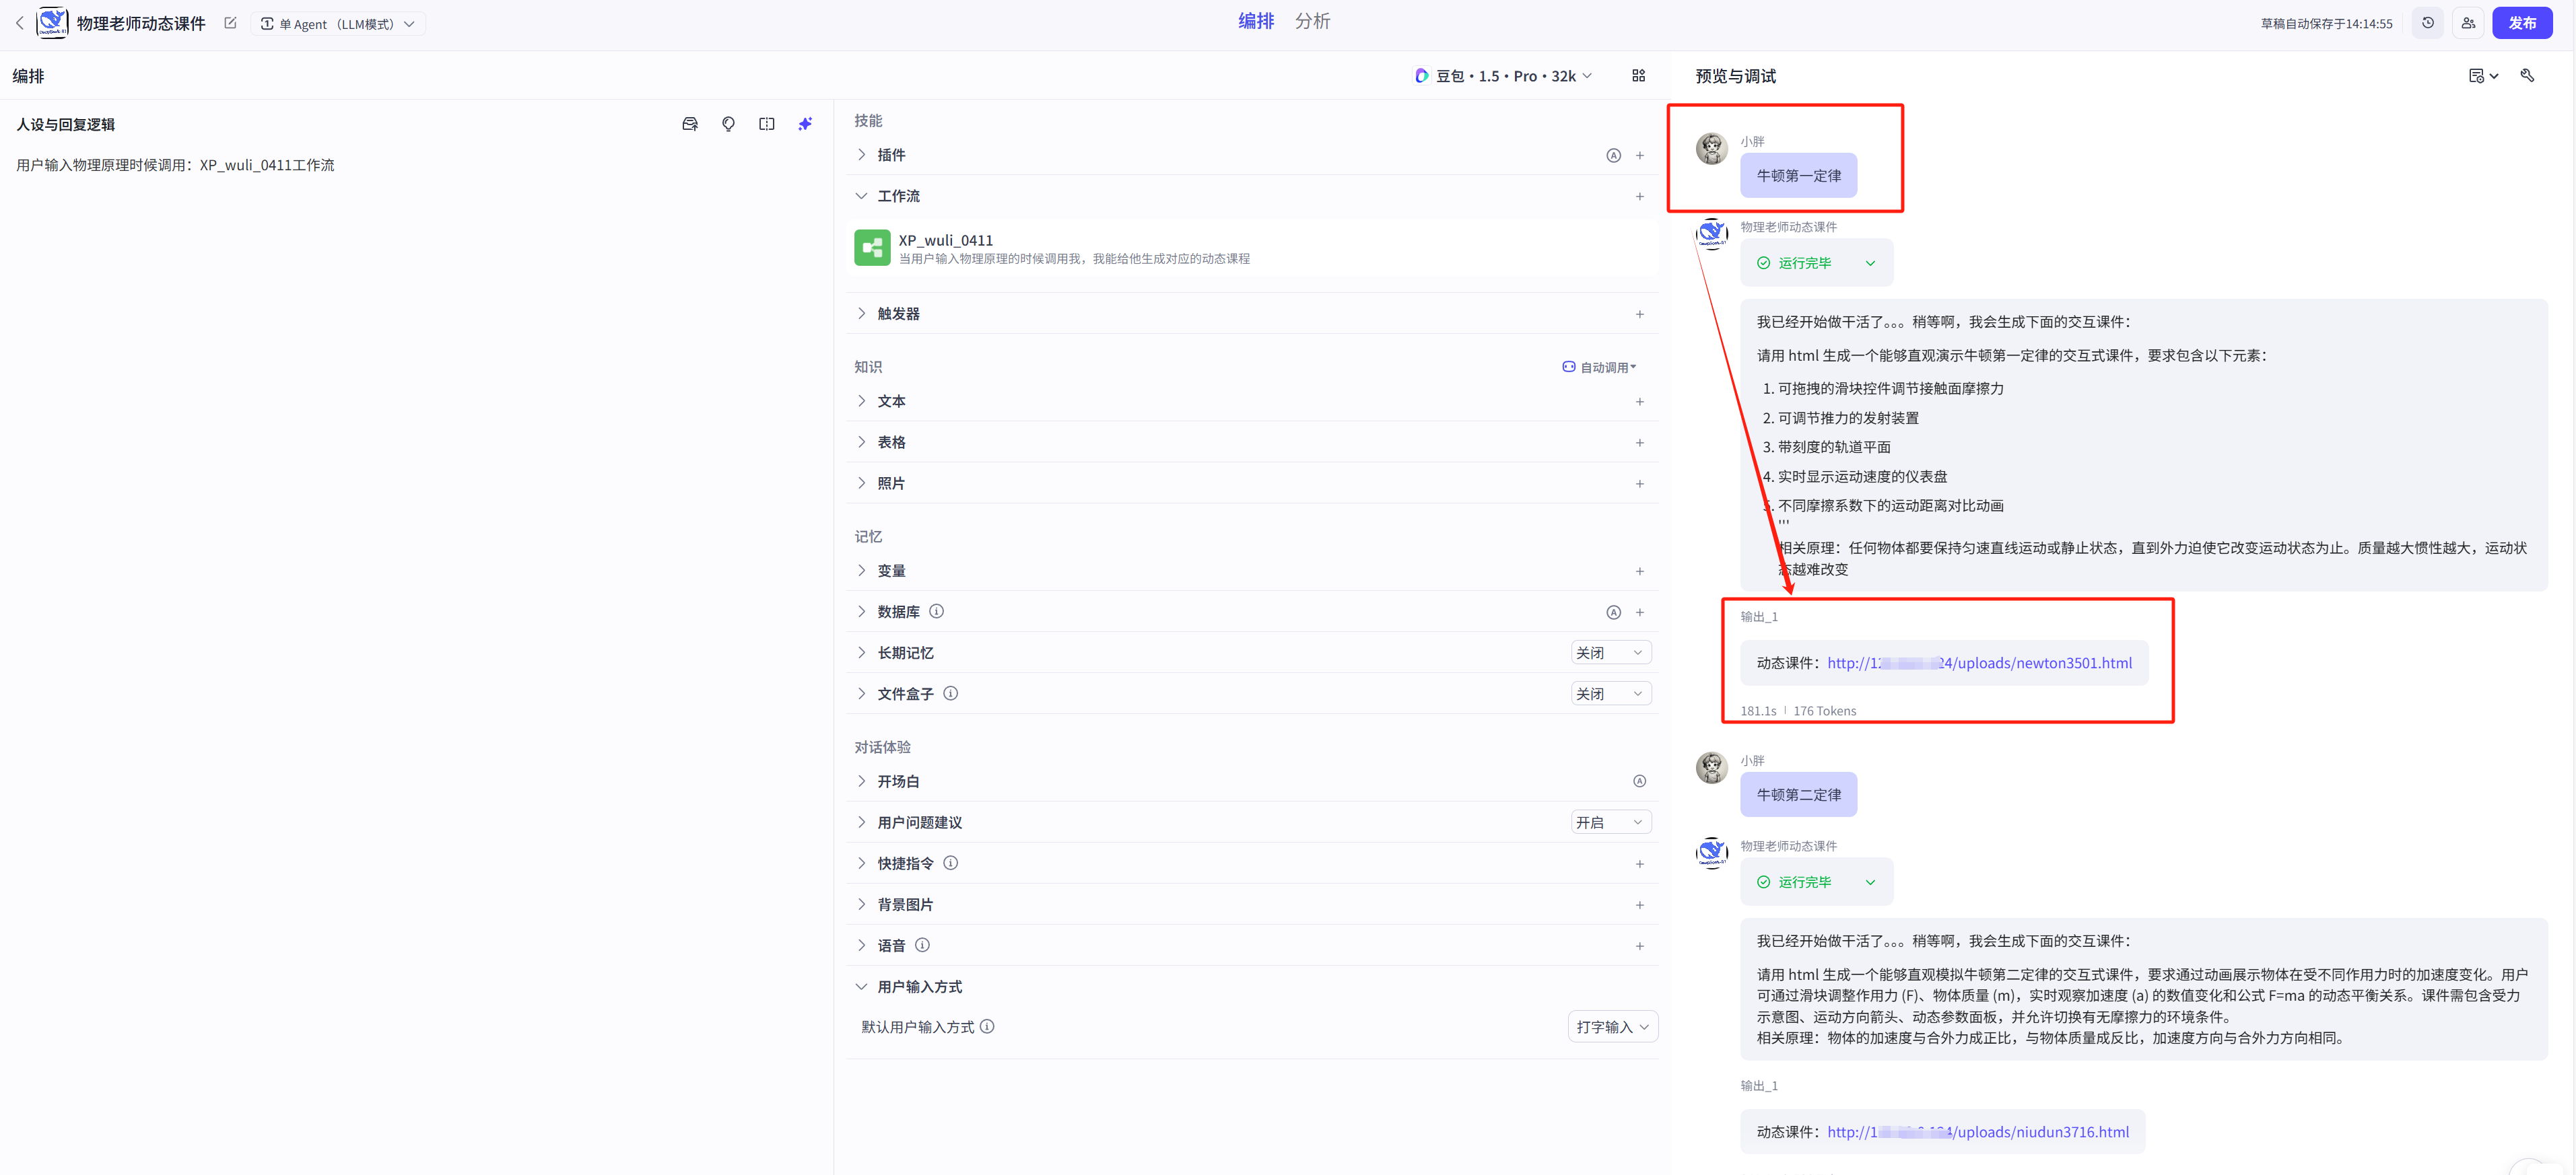Click the AI optimize prompt sparkle icon
The width and height of the screenshot is (2576, 1175).
(x=805, y=124)
